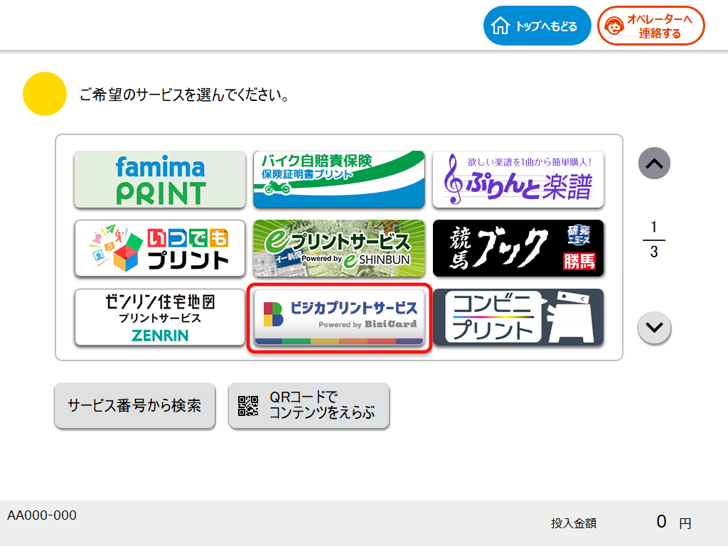Viewport: 728px width, 546px height.
Task: Open the ぷりんと楽譜 sheet music service
Action: (518, 178)
